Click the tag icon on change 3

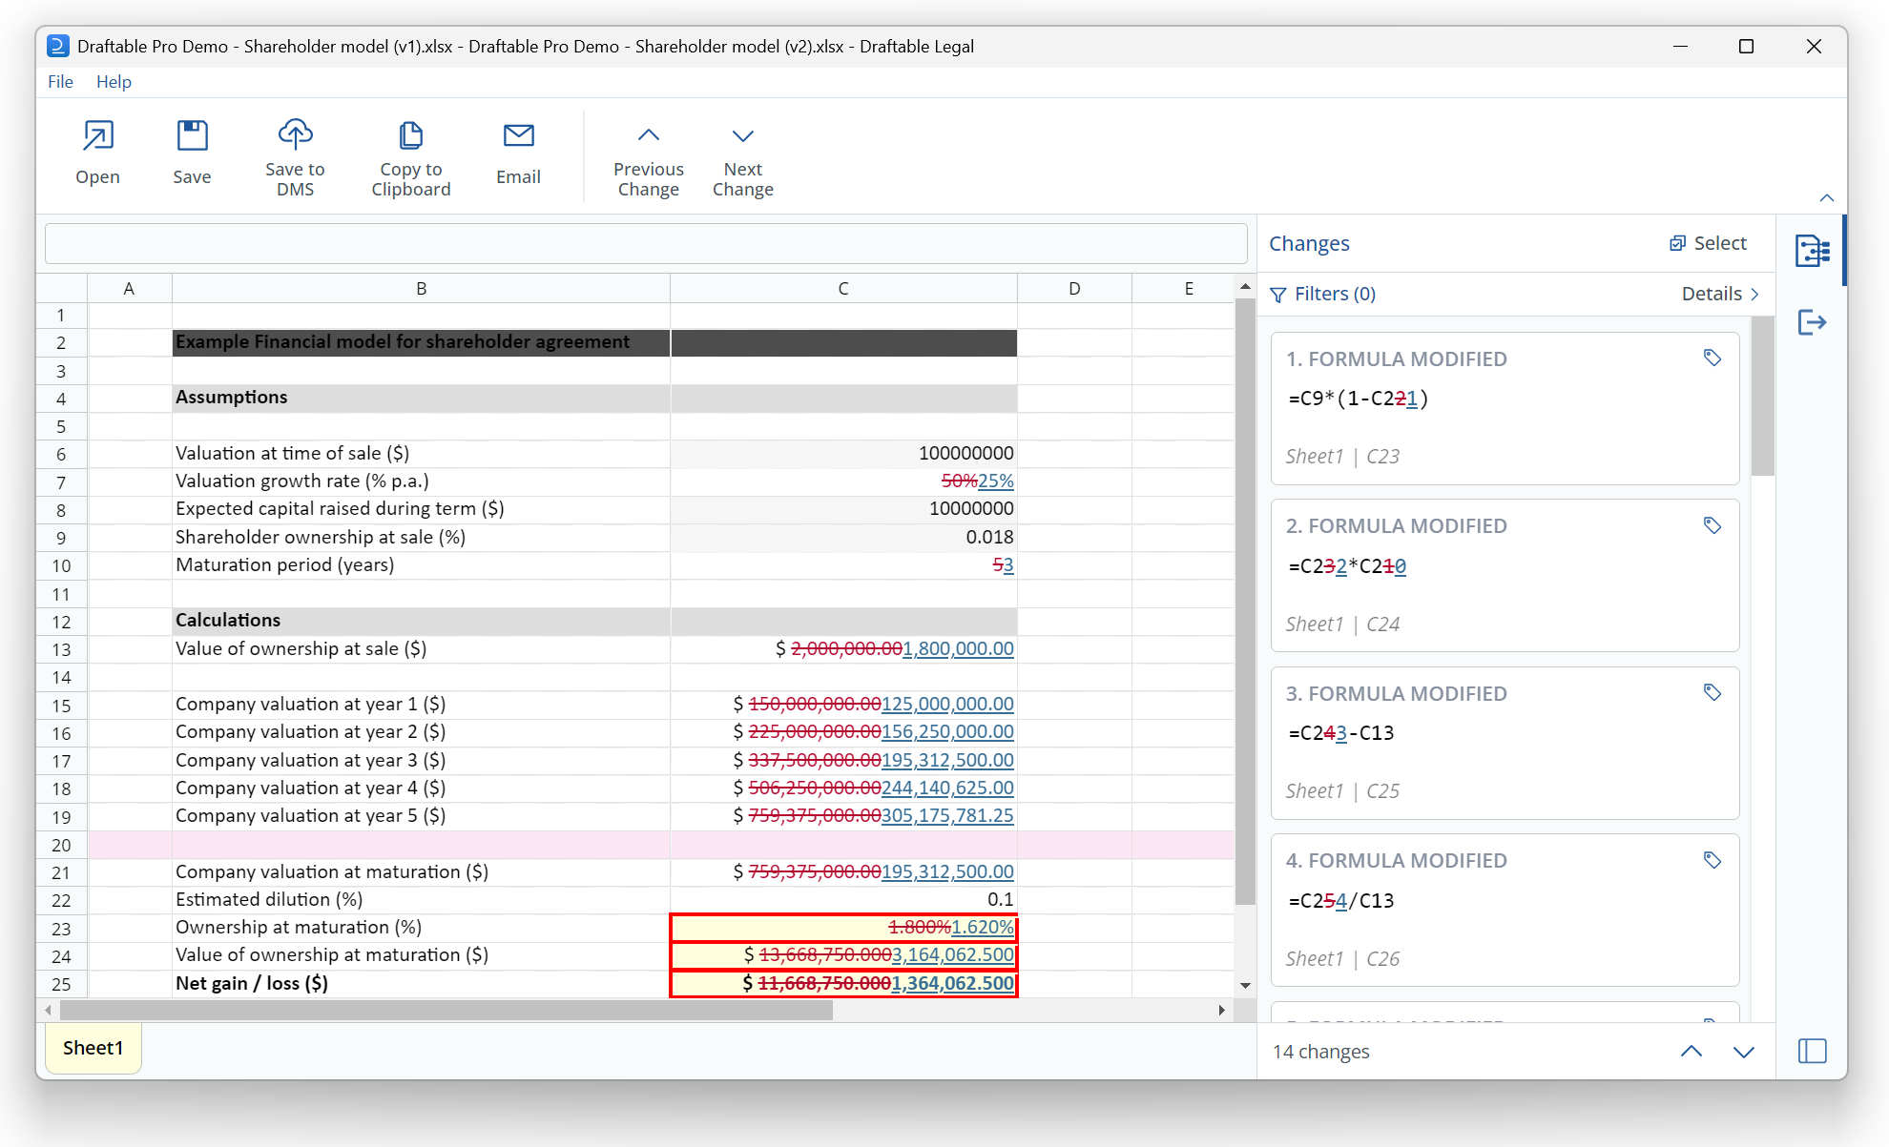(1713, 692)
